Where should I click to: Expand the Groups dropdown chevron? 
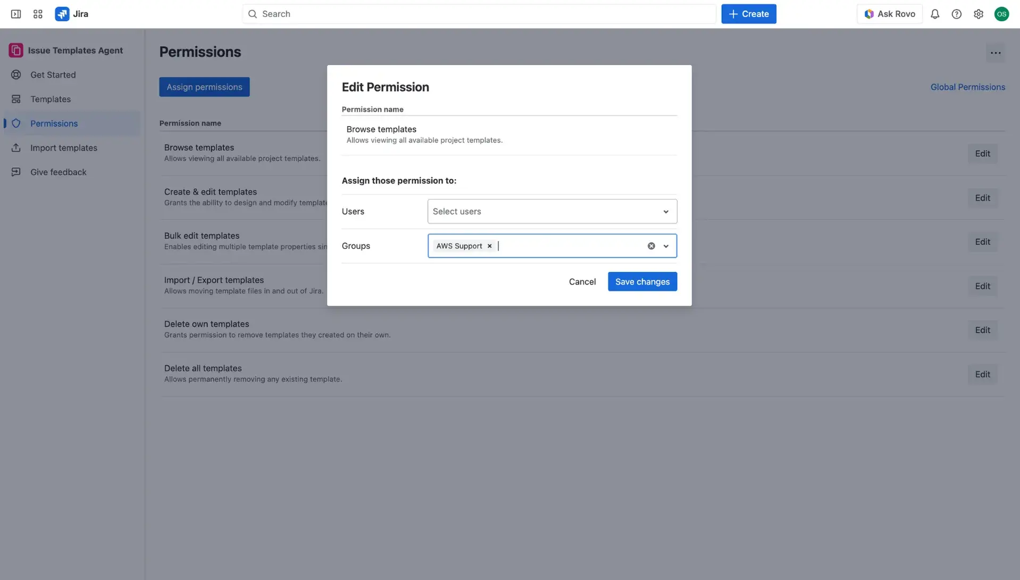[x=665, y=245]
